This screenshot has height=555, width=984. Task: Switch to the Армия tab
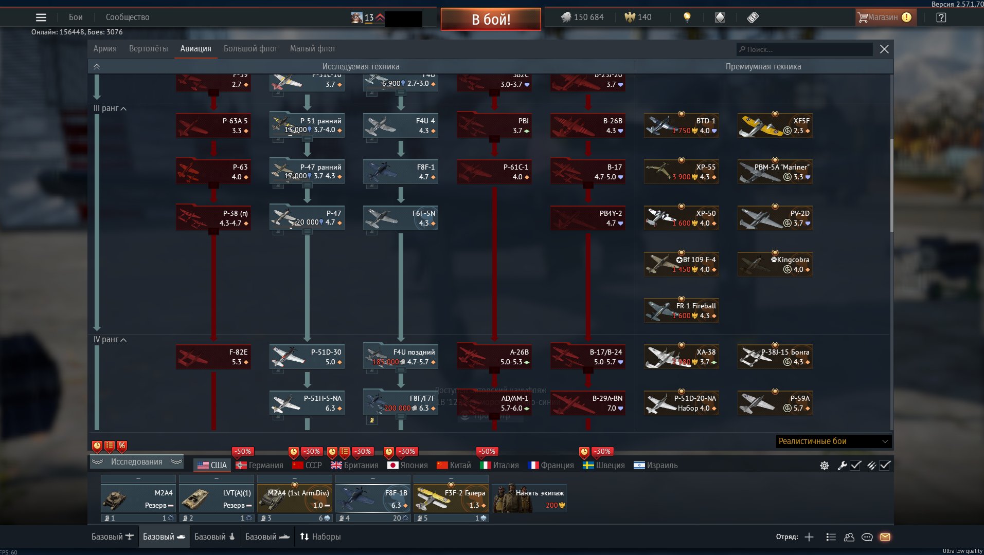[x=105, y=49]
